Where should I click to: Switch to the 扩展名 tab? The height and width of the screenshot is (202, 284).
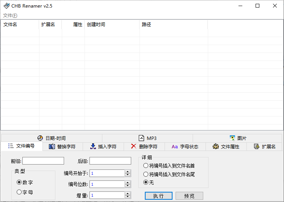pyautogui.click(x=264, y=146)
